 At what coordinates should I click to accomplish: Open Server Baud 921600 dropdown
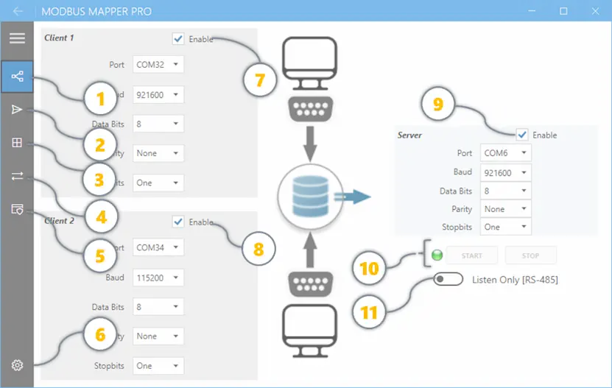[505, 172]
